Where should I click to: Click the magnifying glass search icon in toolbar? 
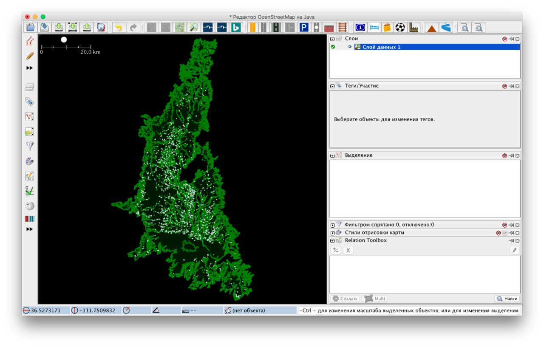pos(194,27)
